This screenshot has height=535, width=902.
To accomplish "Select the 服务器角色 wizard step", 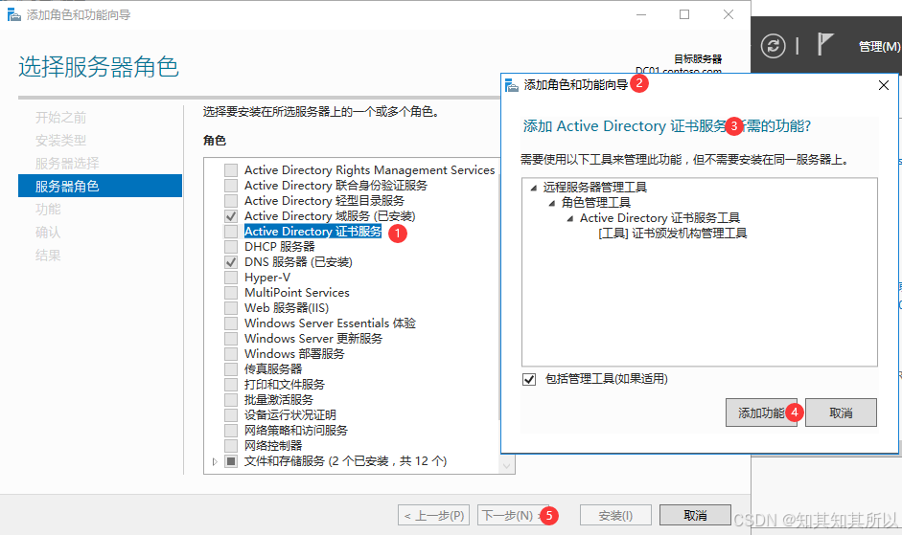I will (x=67, y=187).
